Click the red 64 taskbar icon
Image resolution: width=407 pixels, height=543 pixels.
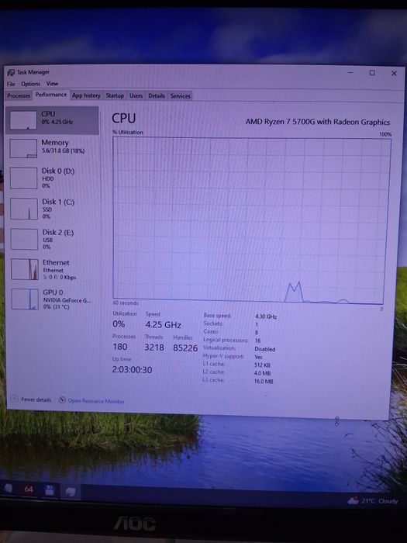(x=29, y=489)
